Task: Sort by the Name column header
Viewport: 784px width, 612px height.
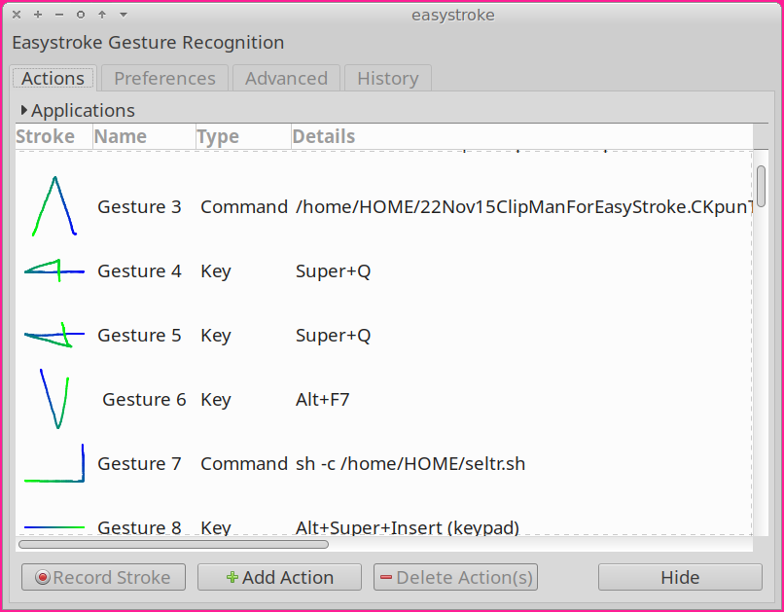Action: click(x=145, y=136)
